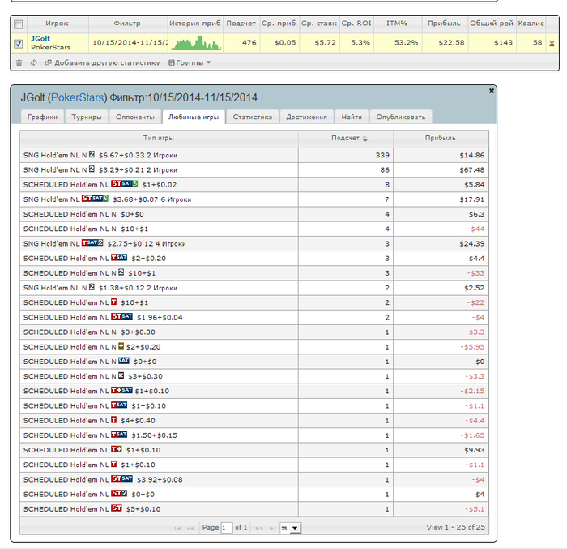Click ST icon in $5+$0.10 row

click(x=117, y=508)
